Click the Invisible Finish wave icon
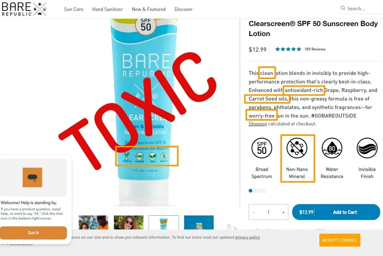Image resolution: width=383 pixels, height=256 pixels. (x=367, y=148)
